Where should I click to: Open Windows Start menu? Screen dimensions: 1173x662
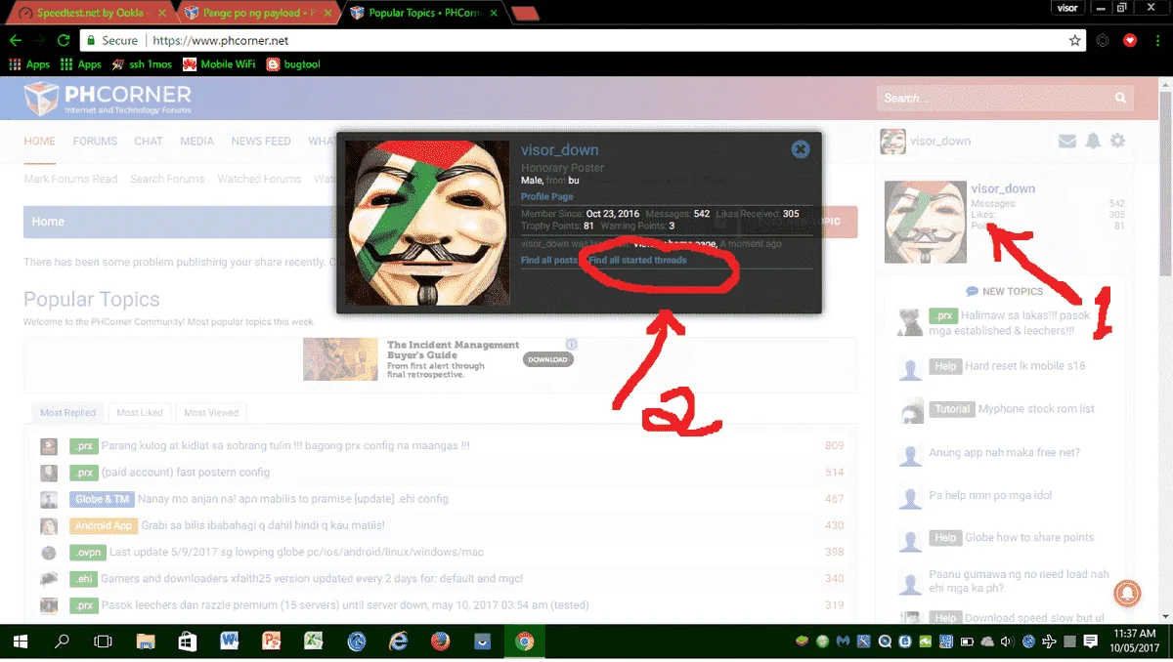pos(20,641)
